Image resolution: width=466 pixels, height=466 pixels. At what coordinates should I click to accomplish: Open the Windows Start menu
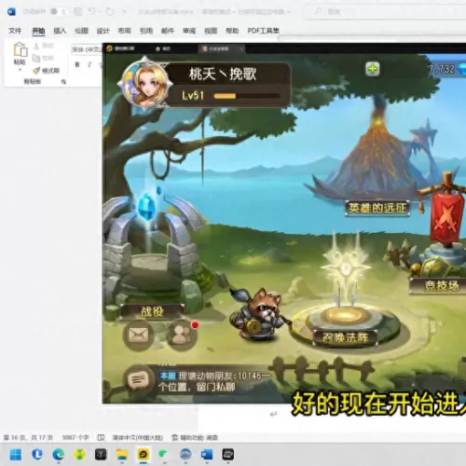point(16,455)
